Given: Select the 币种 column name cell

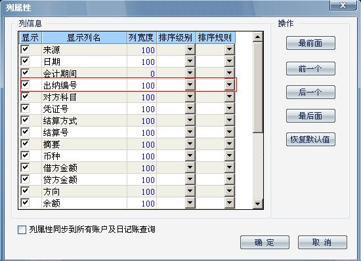Looking at the screenshot, I should pos(84,156).
